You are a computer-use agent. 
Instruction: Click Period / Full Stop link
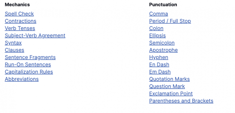[x=170, y=21]
